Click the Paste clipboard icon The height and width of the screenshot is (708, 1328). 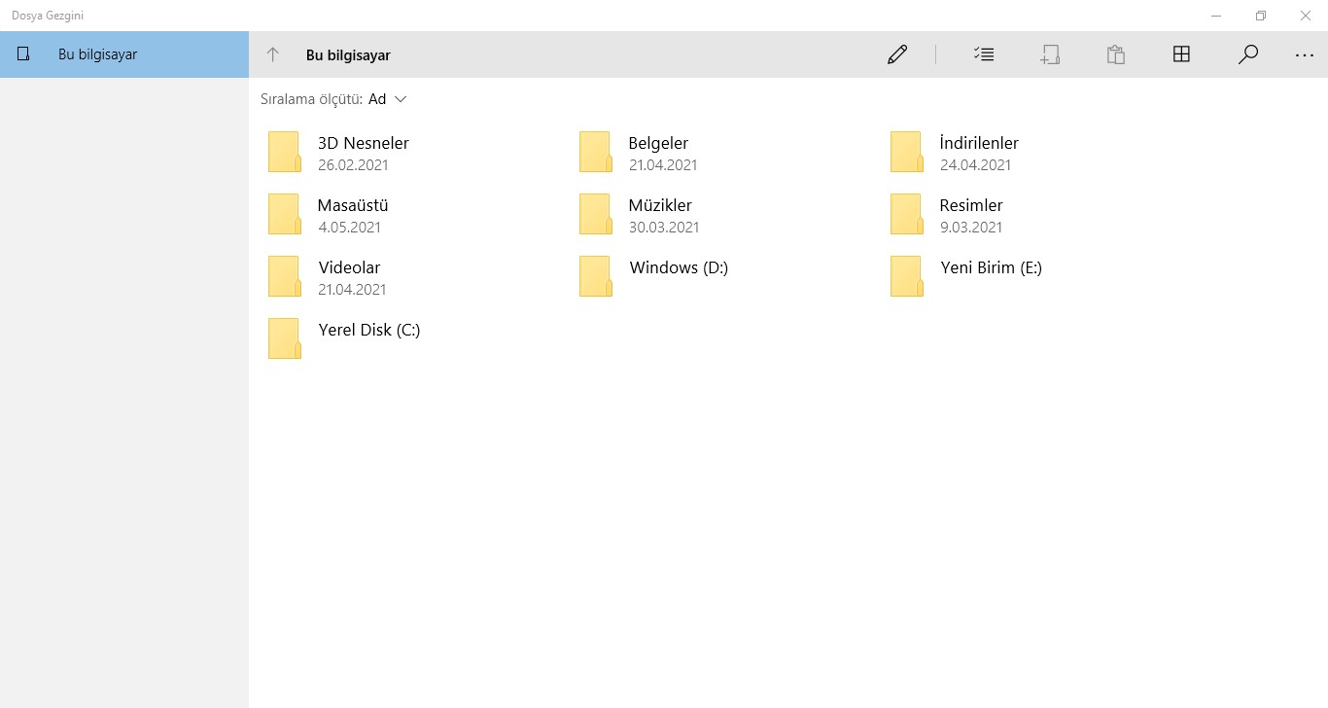point(1116,54)
